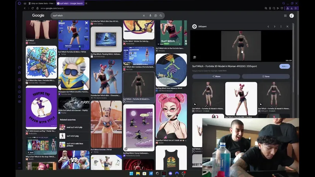Open Windows Start menu
Viewport: 315px width, 177px height.
131,174
